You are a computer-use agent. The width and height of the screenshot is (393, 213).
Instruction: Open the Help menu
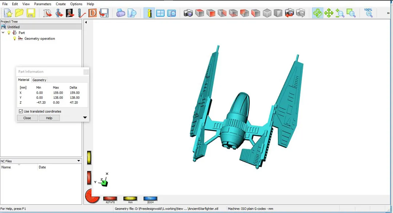pyautogui.click(x=90, y=4)
